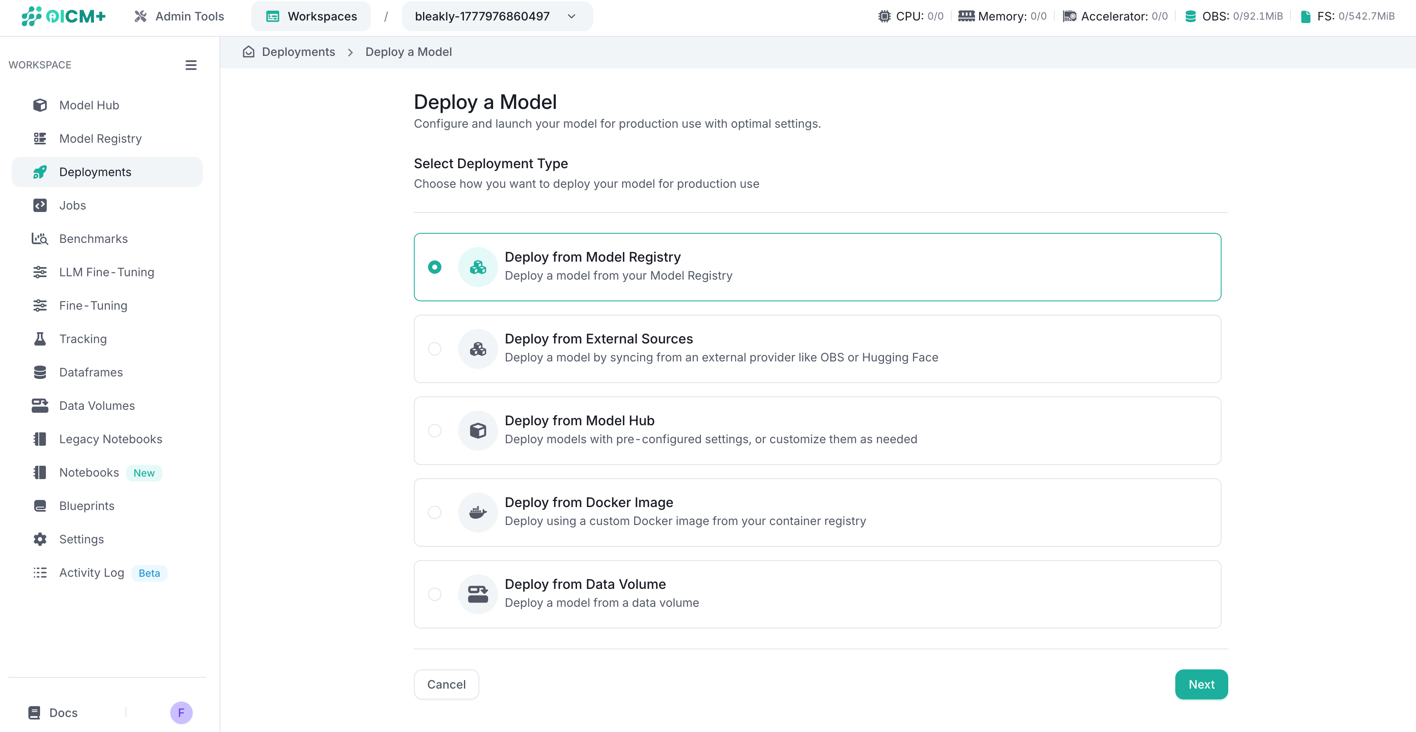
Task: Select Deploy from Model Registry radio
Action: [434, 267]
